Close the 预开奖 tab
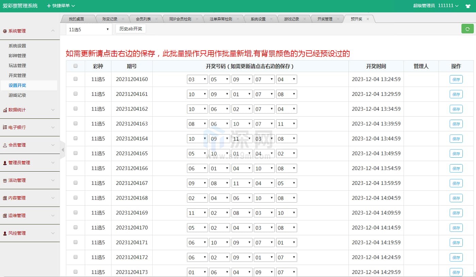Viewport: 476px width, 277px height. point(368,19)
